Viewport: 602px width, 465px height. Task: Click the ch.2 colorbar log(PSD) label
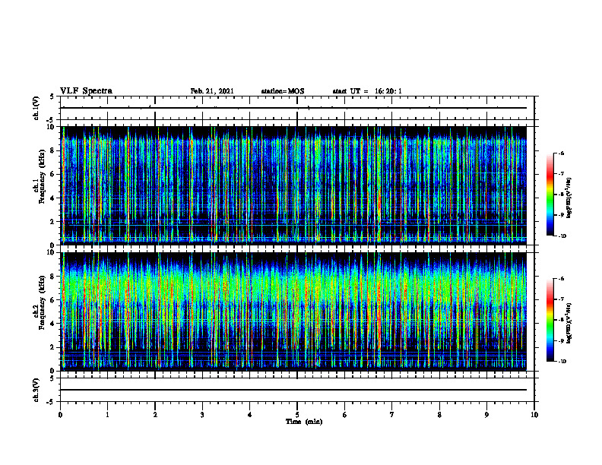[x=569, y=323]
